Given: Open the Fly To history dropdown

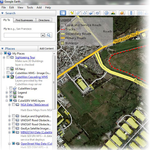Looking at the screenshot, I should tap(43, 35).
